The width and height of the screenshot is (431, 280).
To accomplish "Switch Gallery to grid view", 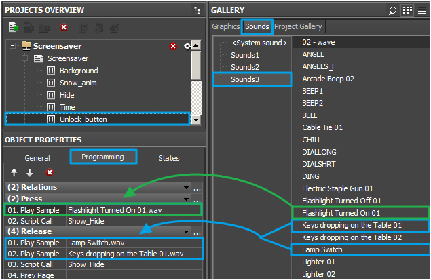I will coord(407,10).
